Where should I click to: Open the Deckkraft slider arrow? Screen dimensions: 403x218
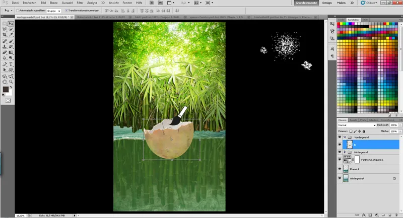400,125
